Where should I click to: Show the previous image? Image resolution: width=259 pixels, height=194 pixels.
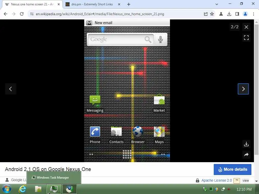[11, 89]
